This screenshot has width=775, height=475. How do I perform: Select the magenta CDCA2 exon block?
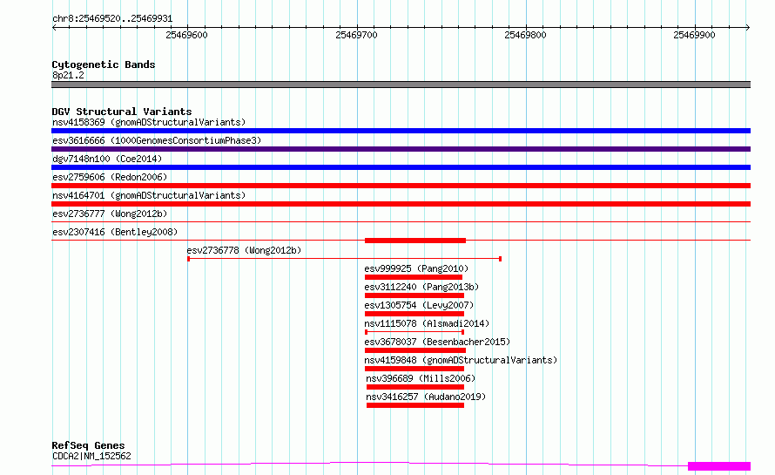pos(719,466)
